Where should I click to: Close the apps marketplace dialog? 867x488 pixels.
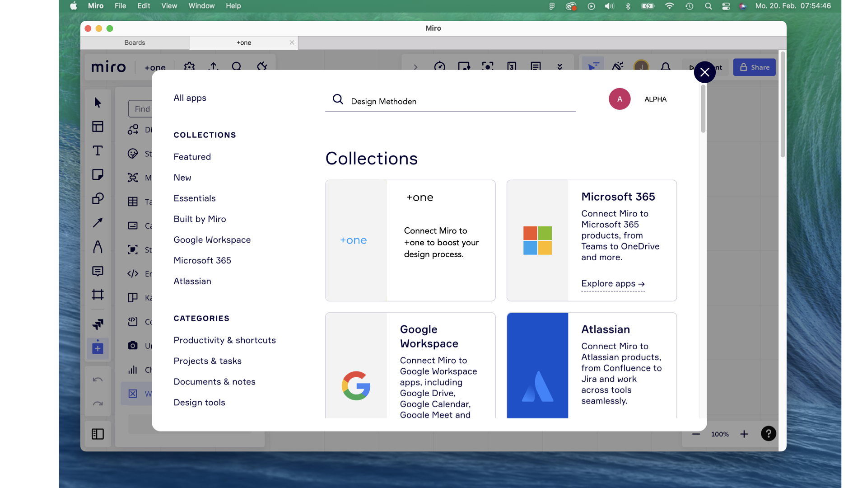[704, 72]
